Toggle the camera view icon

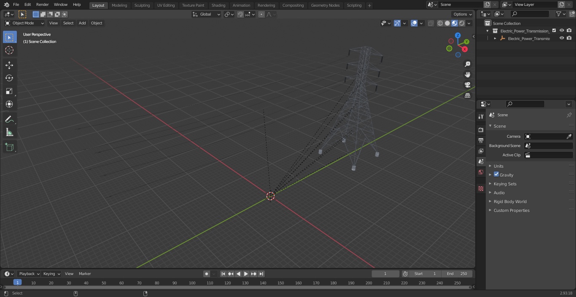(x=467, y=85)
